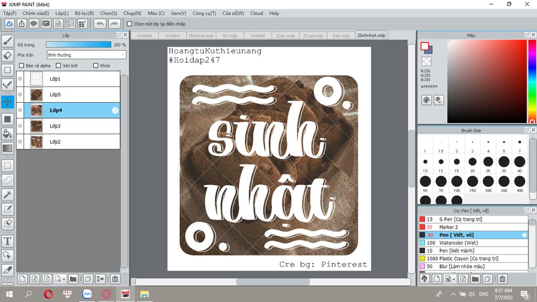This screenshot has height=302, width=537.
Task: Switch to the 1Cay.mdp tab
Action: tap(286, 36)
